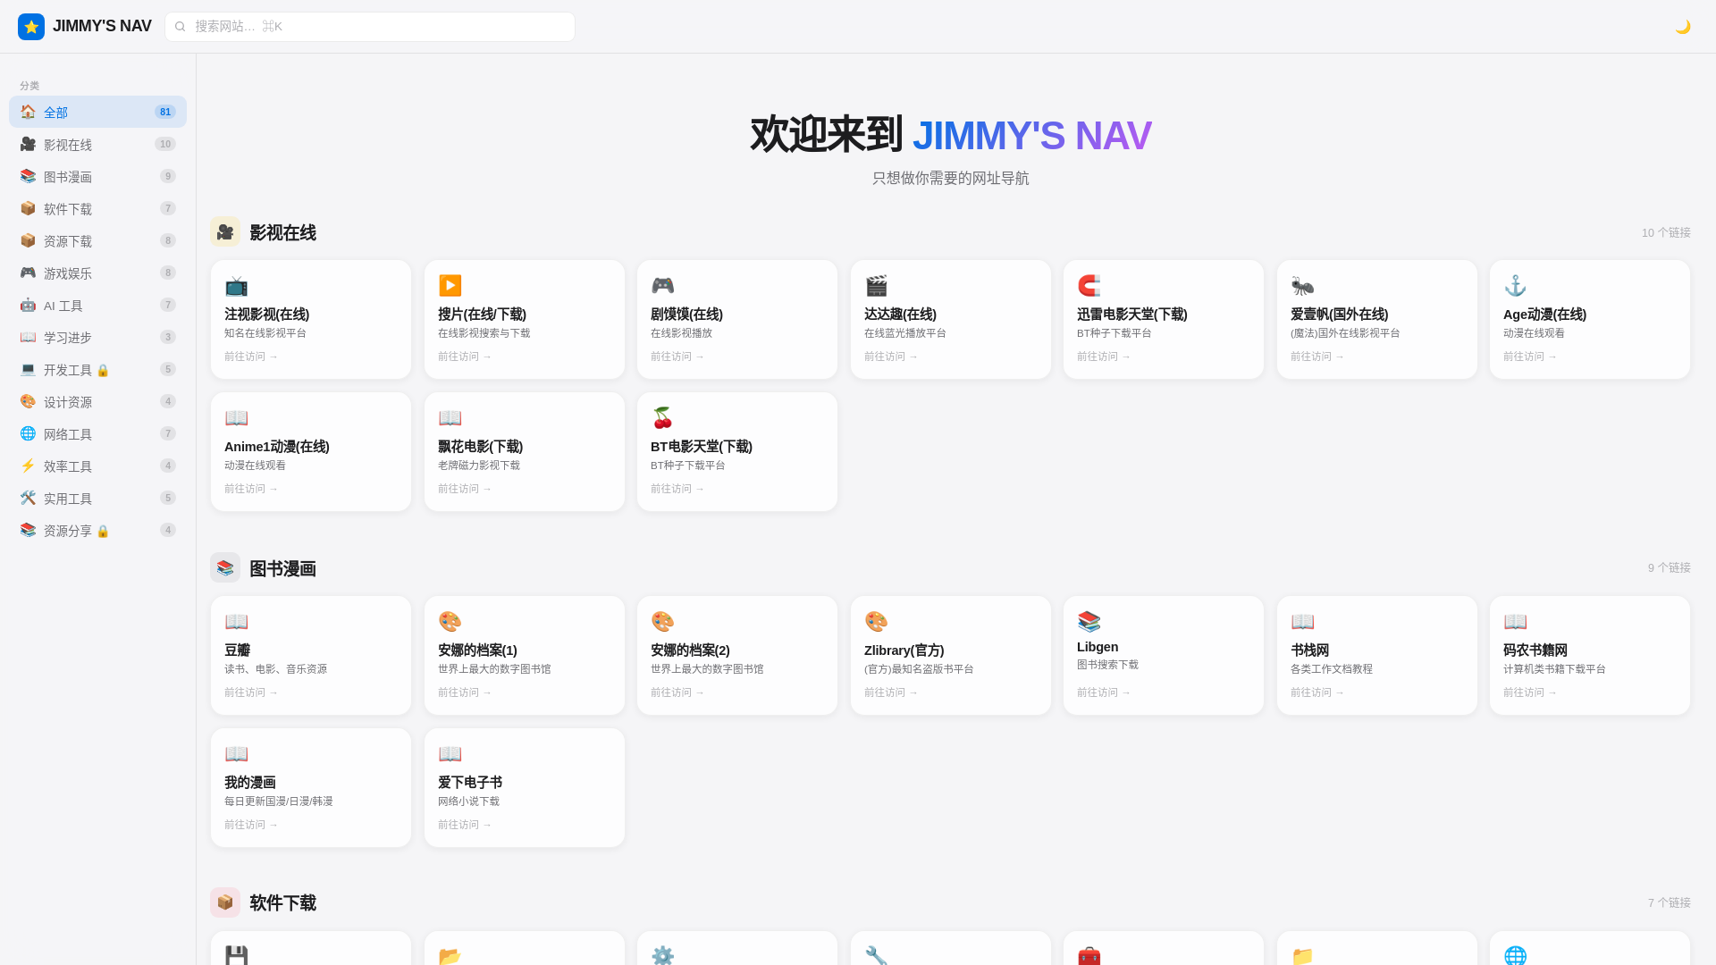Toggle dark mode with the moon icon
Screen dimensions: 1716x965
1683,27
